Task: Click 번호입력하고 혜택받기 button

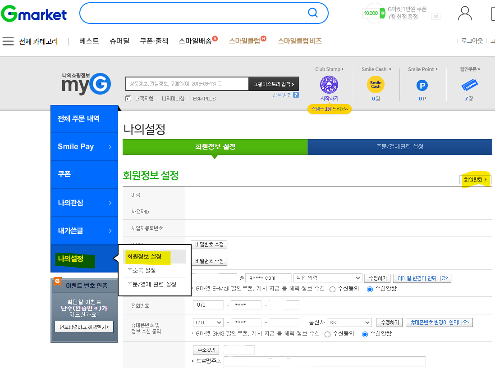Action: click(x=84, y=327)
